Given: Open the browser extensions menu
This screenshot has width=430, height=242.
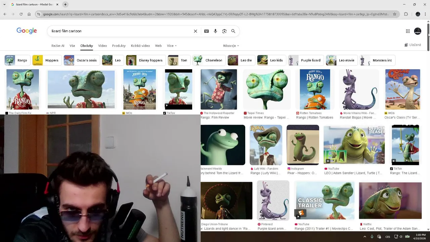Looking at the screenshot, I should pyautogui.click(x=406, y=14).
